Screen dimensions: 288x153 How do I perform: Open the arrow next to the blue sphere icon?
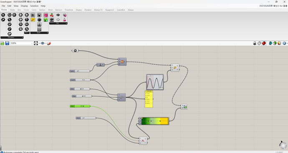[x=287, y=43]
